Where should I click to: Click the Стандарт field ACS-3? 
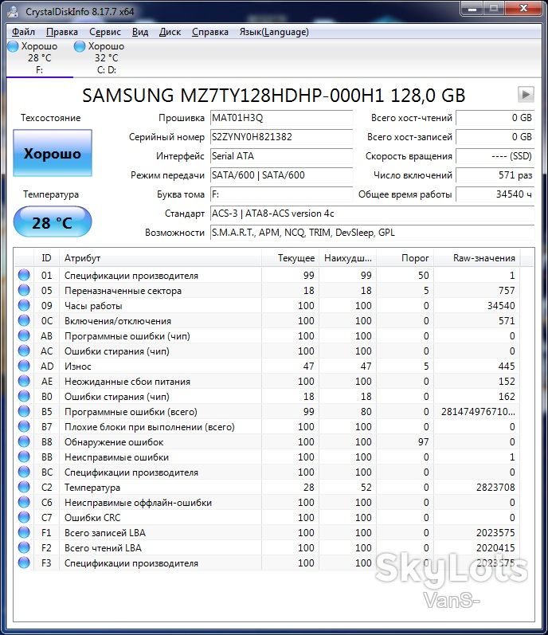click(372, 214)
